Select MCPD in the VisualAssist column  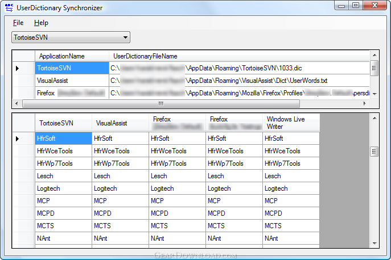[x=120, y=213]
